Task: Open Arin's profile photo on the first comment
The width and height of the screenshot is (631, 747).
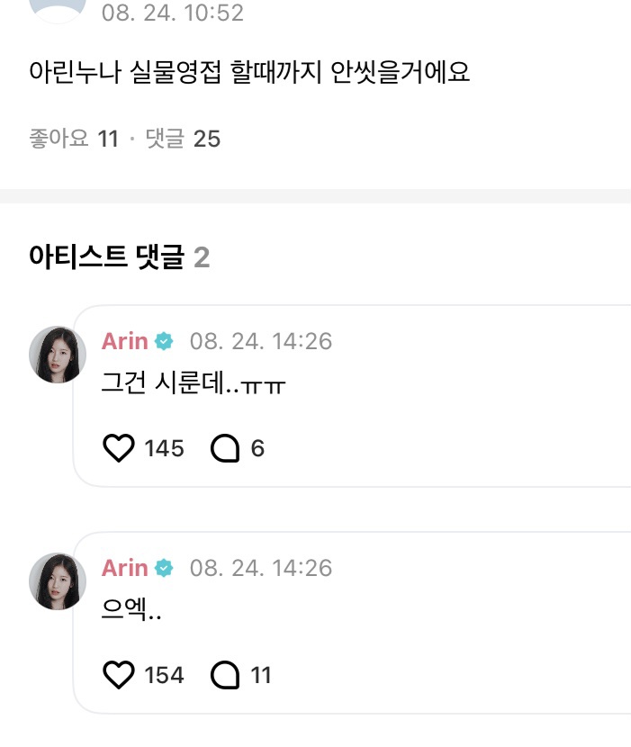Action: coord(58,355)
